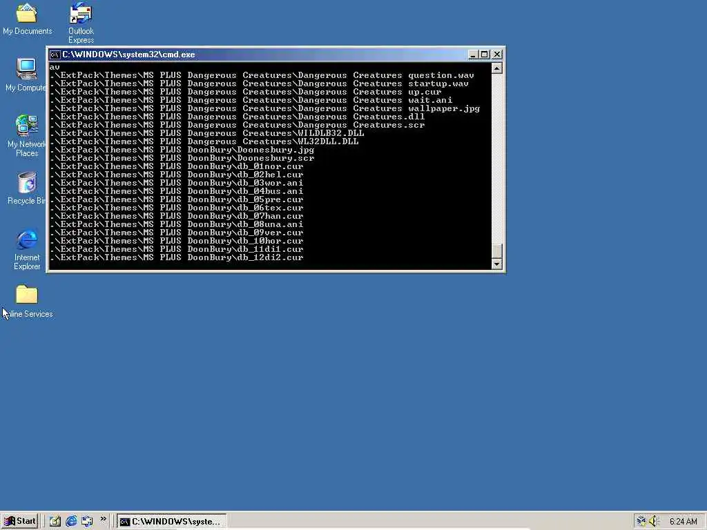Select the My Computer desktop icon
The width and height of the screenshot is (707, 530).
pos(26,75)
